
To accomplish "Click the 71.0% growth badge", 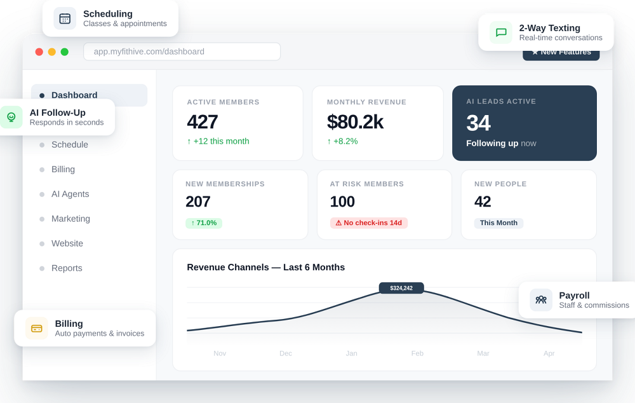I will pos(203,223).
